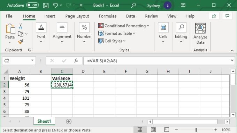The image size is (237, 133).
Task: Open Ribbon Display Options icon
Action: point(183,5)
